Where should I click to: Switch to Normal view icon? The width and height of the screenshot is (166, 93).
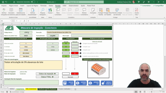point(136,92)
